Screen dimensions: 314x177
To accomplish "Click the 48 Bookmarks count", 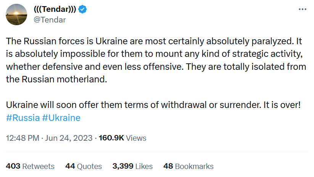I will click(x=188, y=166).
